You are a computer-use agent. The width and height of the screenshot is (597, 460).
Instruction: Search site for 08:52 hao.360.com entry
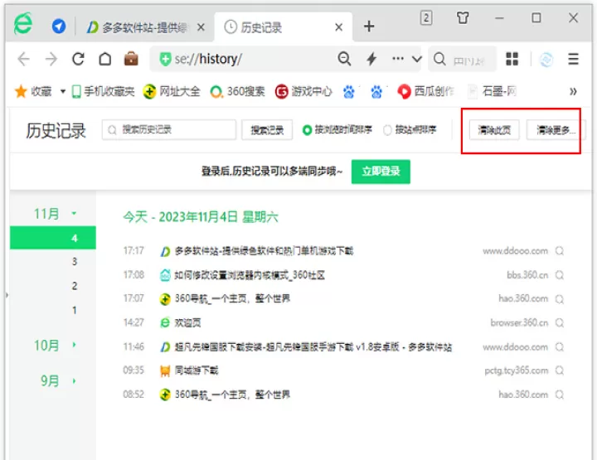(560, 395)
